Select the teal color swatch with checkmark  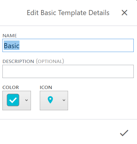[13, 100]
